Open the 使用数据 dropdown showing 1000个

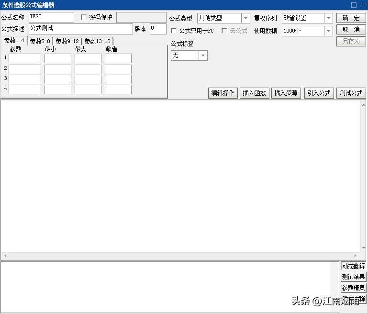click(x=328, y=31)
